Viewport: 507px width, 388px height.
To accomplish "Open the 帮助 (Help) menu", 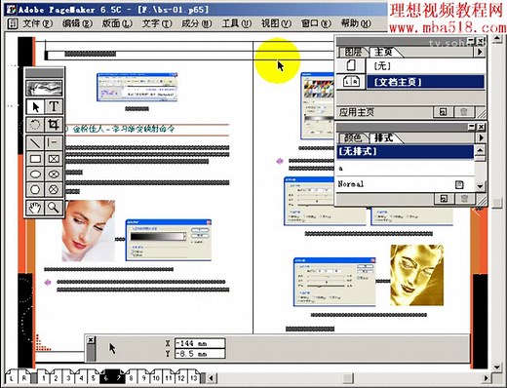I will [356, 23].
